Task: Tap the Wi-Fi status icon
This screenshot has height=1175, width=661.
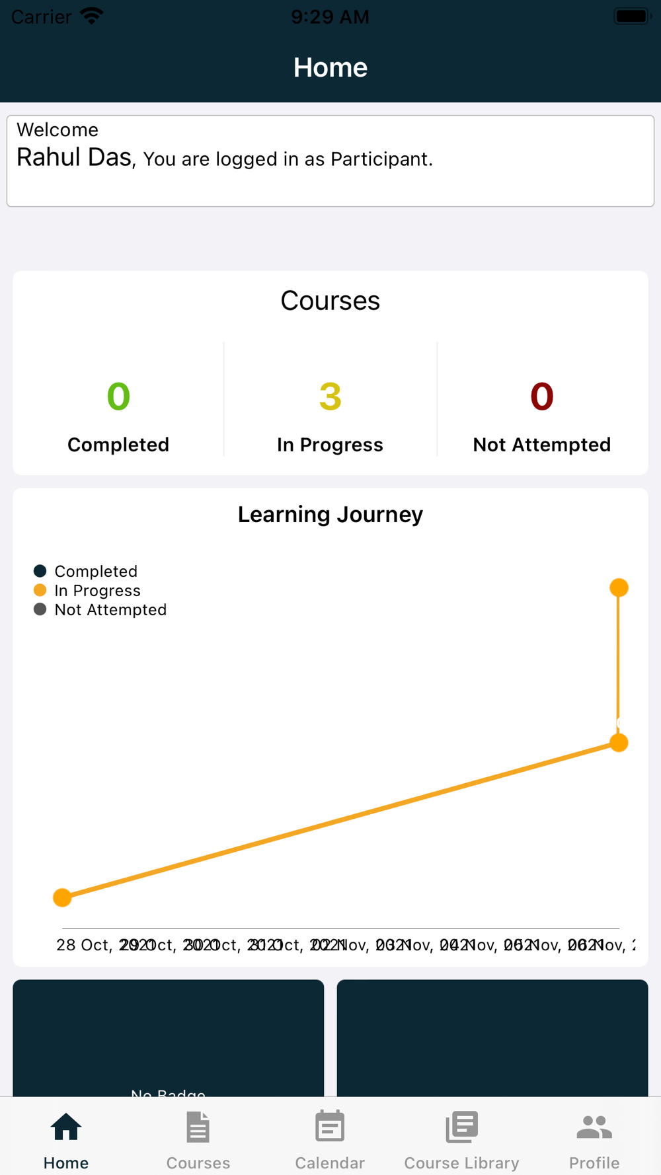Action: click(92, 16)
